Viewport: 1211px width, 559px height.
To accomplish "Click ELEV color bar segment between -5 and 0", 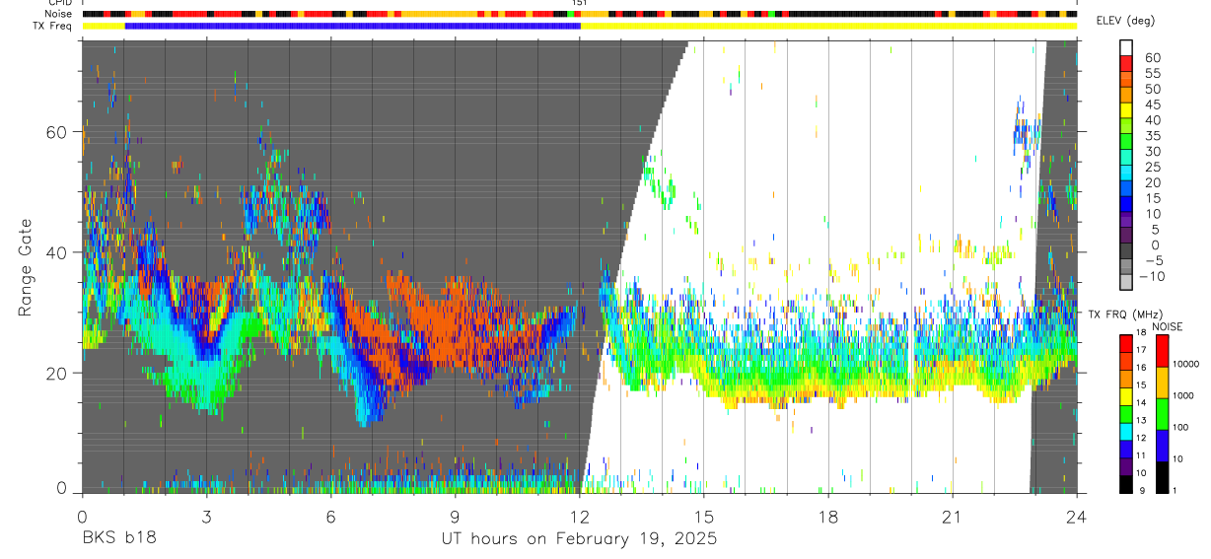I will [x=1126, y=252].
